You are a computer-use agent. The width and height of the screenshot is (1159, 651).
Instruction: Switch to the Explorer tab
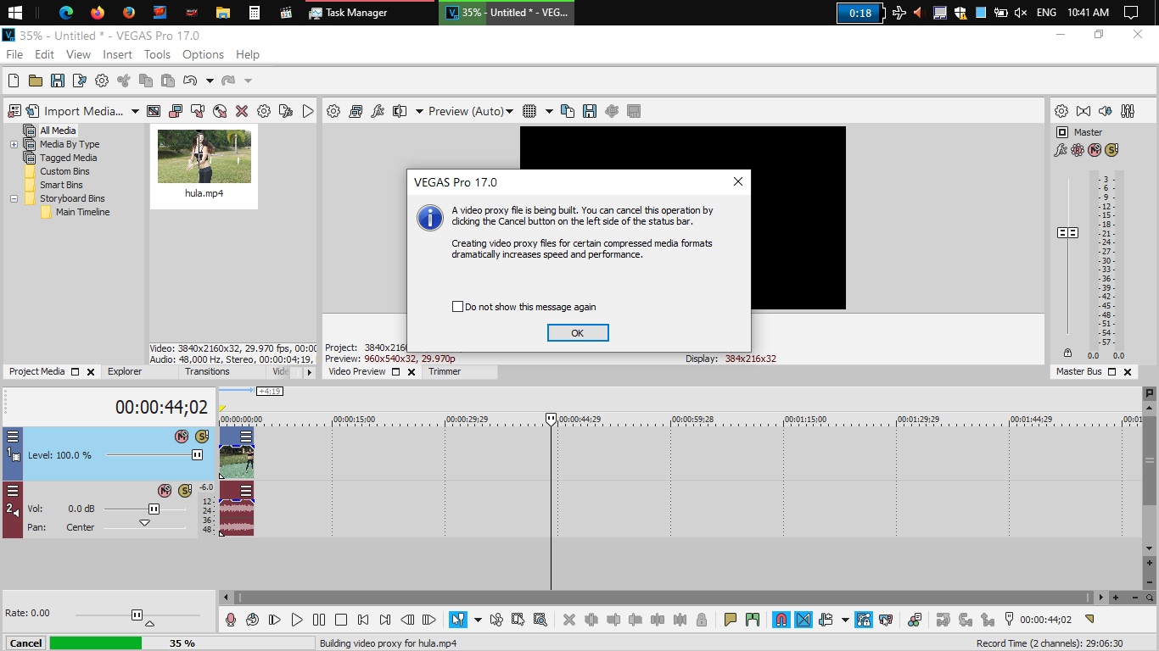coord(125,371)
